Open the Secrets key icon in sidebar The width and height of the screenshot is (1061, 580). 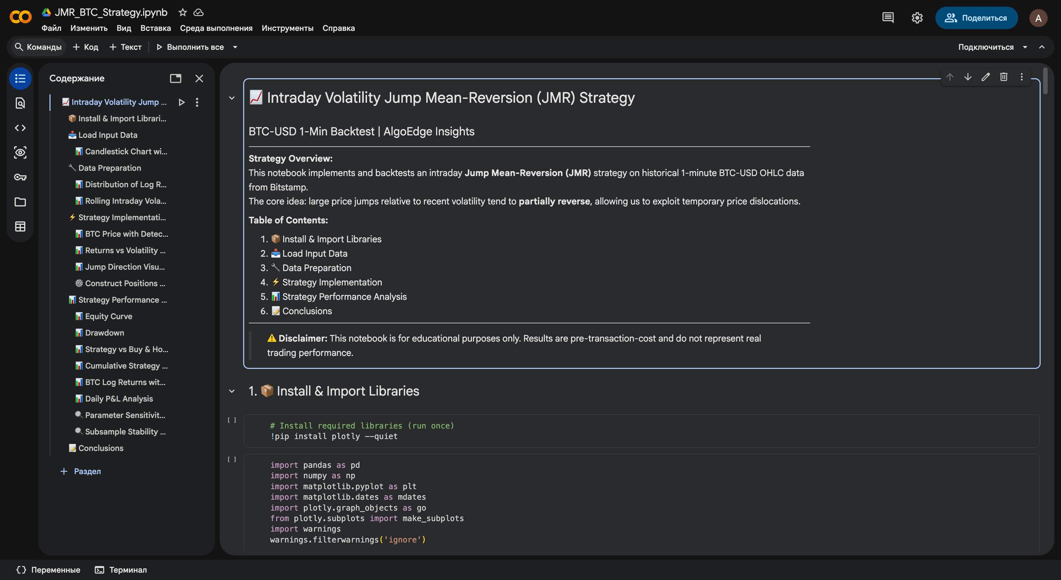coord(20,177)
